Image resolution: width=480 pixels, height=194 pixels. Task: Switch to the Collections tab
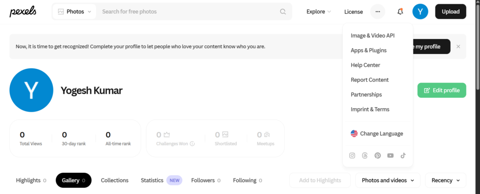[x=114, y=180]
